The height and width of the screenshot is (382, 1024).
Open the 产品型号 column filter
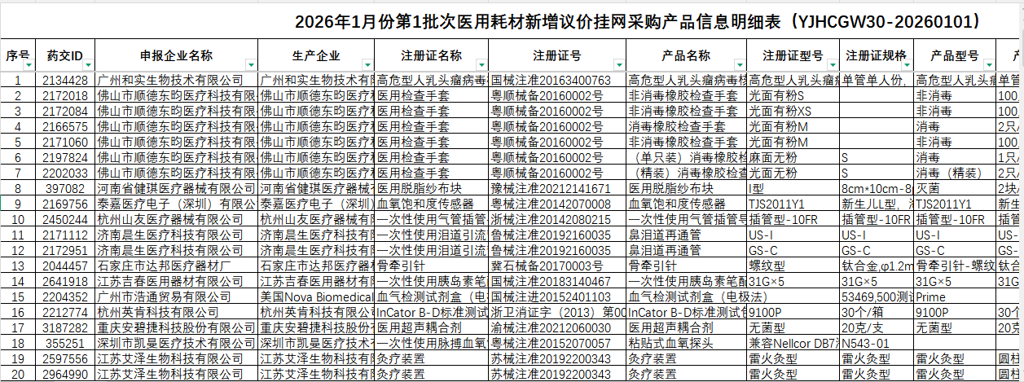click(988, 64)
